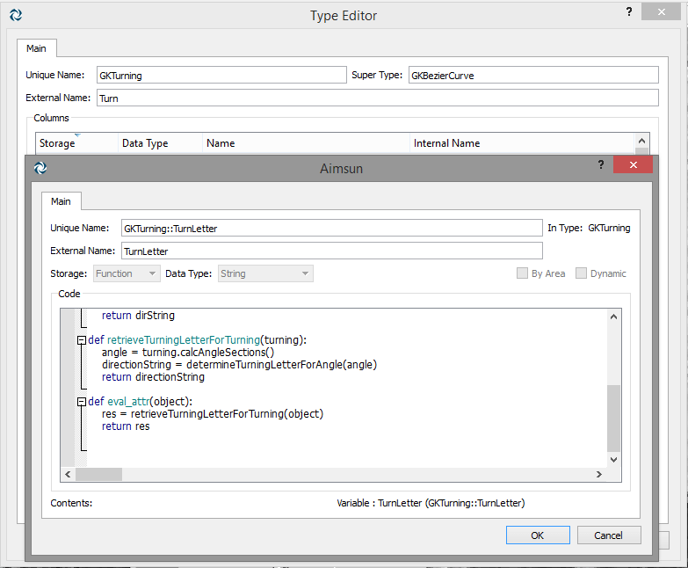Click the 'Contents:' label
The height and width of the screenshot is (568, 688).
click(71, 503)
